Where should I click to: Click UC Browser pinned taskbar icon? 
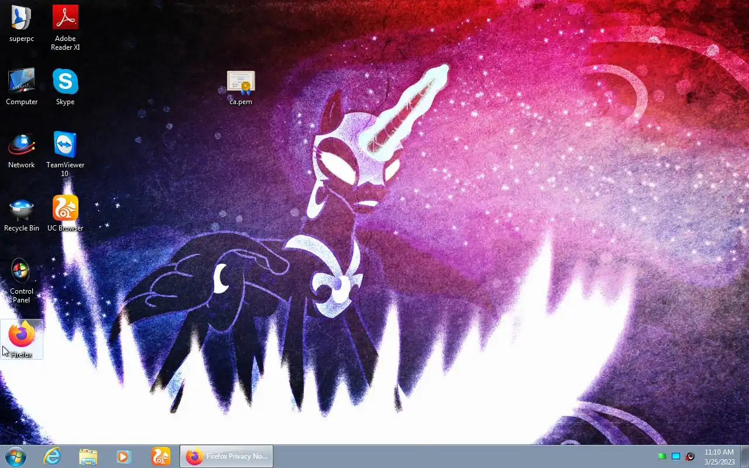(160, 456)
